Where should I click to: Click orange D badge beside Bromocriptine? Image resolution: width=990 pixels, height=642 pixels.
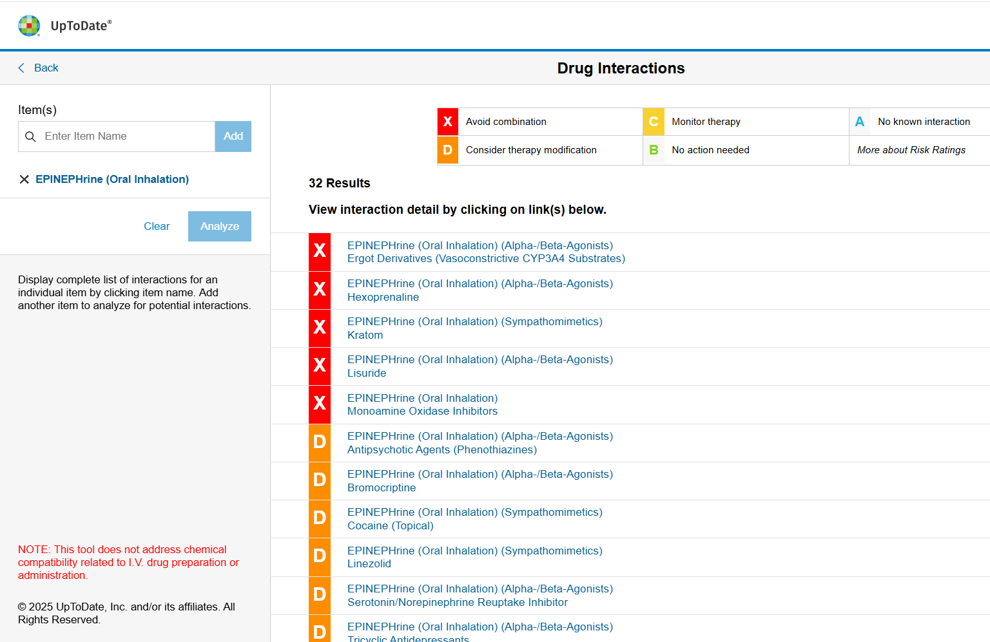tap(320, 480)
